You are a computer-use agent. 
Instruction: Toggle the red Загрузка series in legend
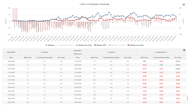pyautogui.click(x=50, y=45)
